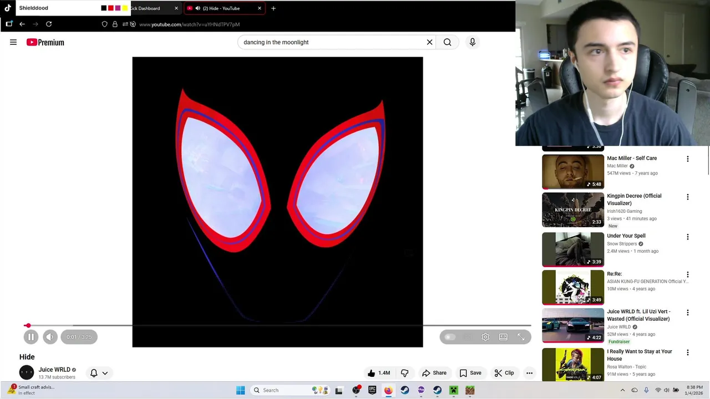Reload the current page
The width and height of the screenshot is (710, 399).
[x=49, y=24]
